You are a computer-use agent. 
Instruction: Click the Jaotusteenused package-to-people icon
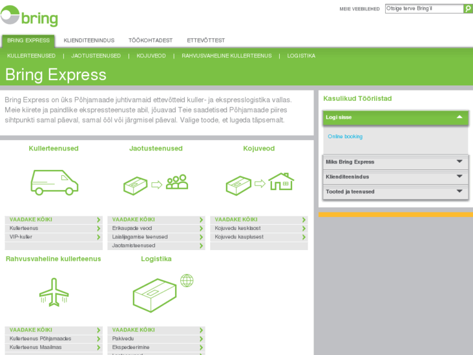(x=155, y=184)
